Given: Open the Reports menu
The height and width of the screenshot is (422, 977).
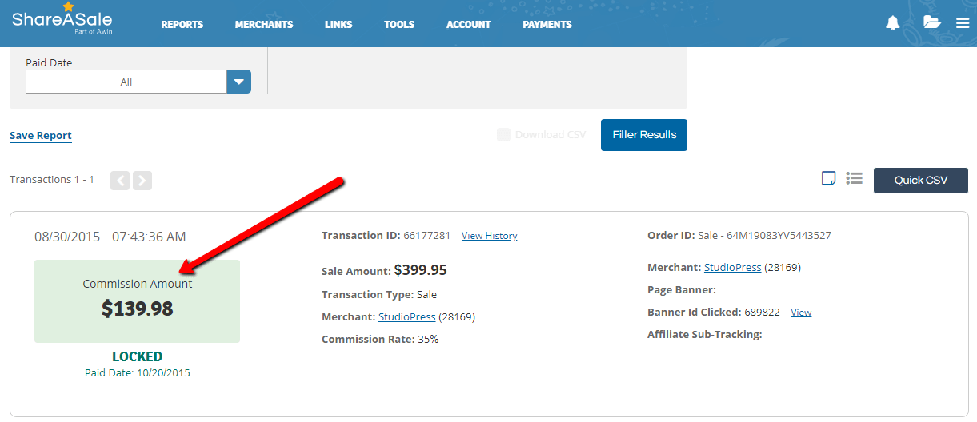Looking at the screenshot, I should click(x=182, y=25).
